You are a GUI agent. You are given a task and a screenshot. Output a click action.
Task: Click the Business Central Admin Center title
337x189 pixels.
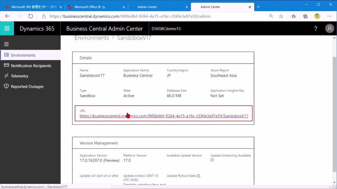click(104, 29)
